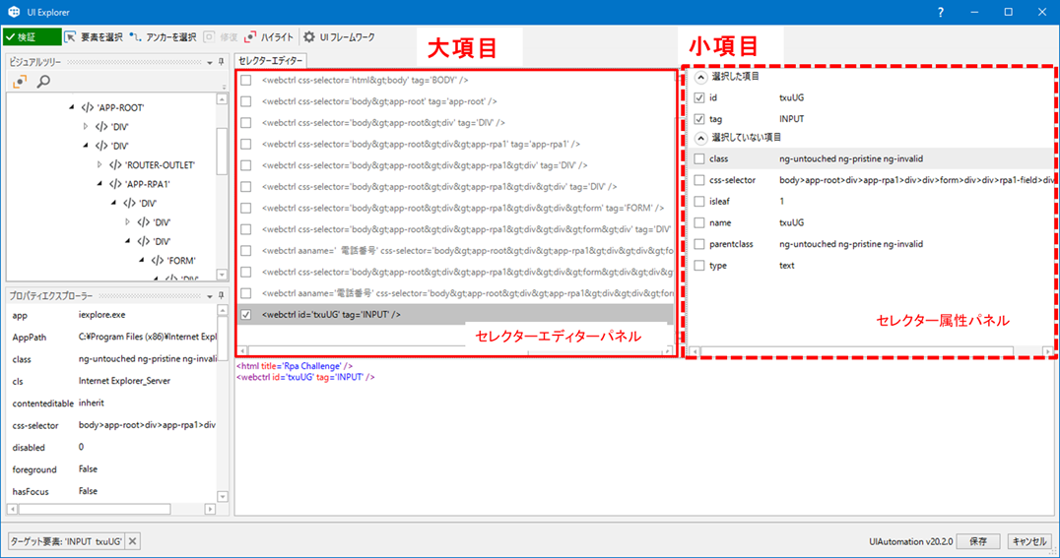Click the app property value iexplore.exe

(x=102, y=315)
